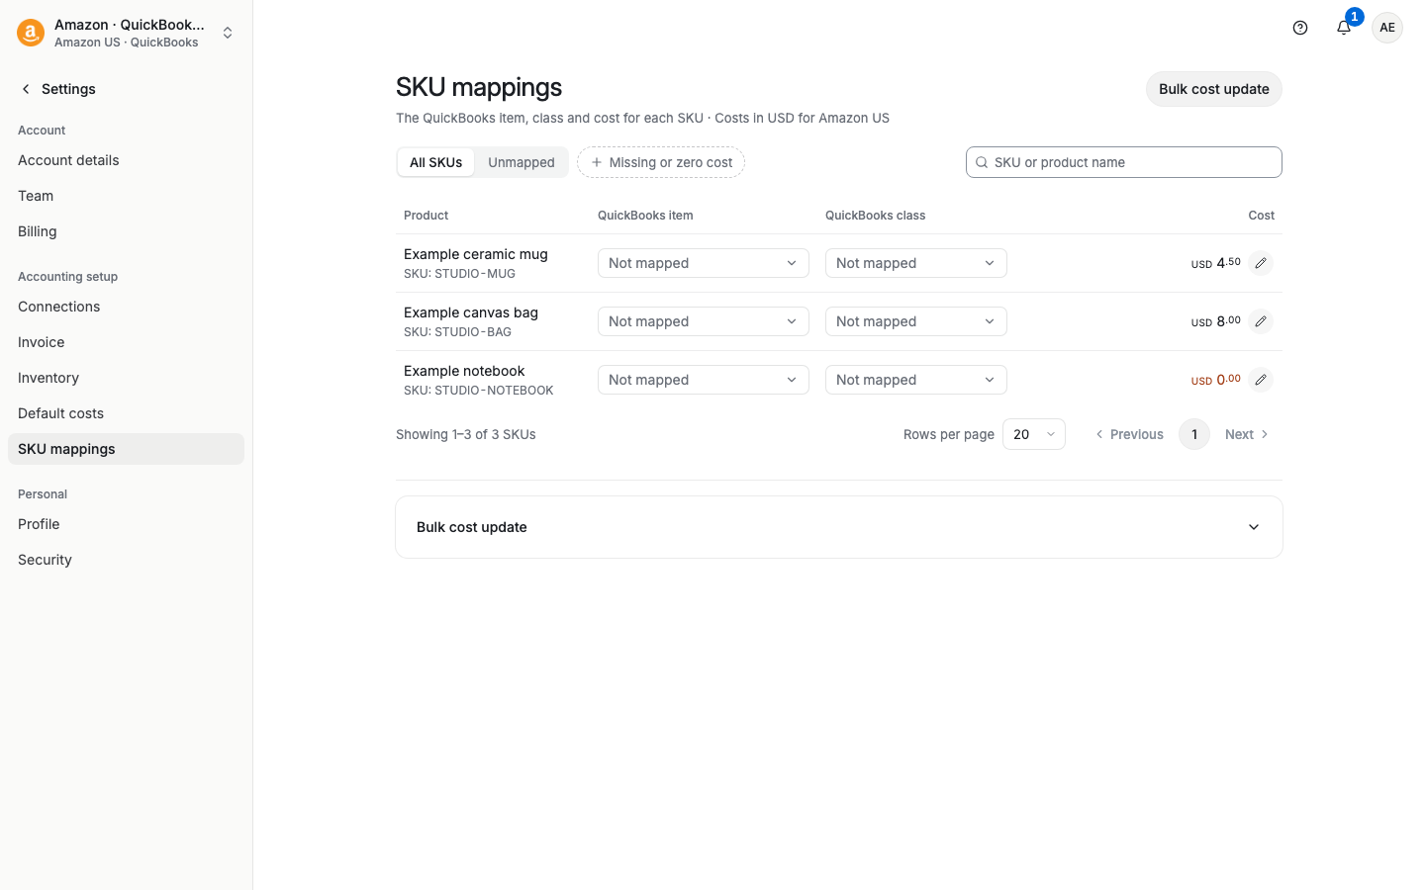Click the search magnifier icon

pos(982,162)
